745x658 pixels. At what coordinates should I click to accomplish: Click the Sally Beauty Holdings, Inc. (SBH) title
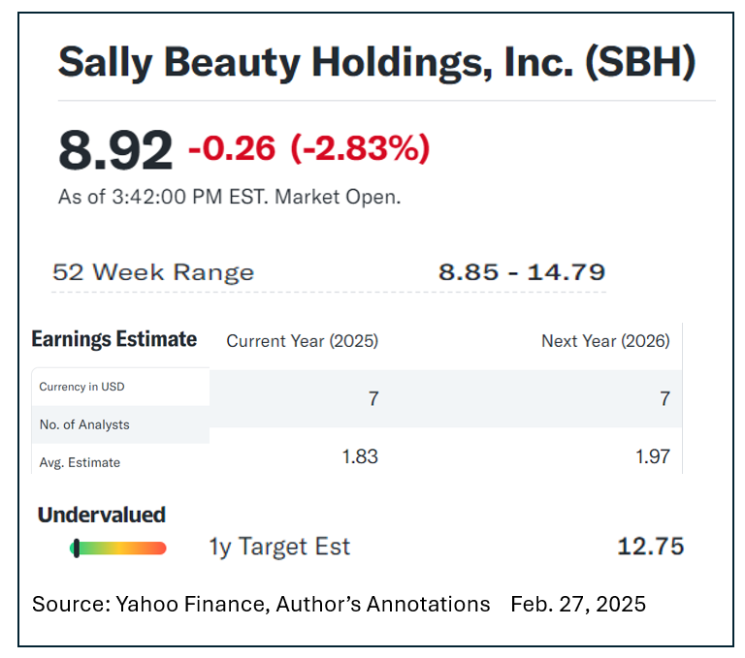pyautogui.click(x=376, y=62)
